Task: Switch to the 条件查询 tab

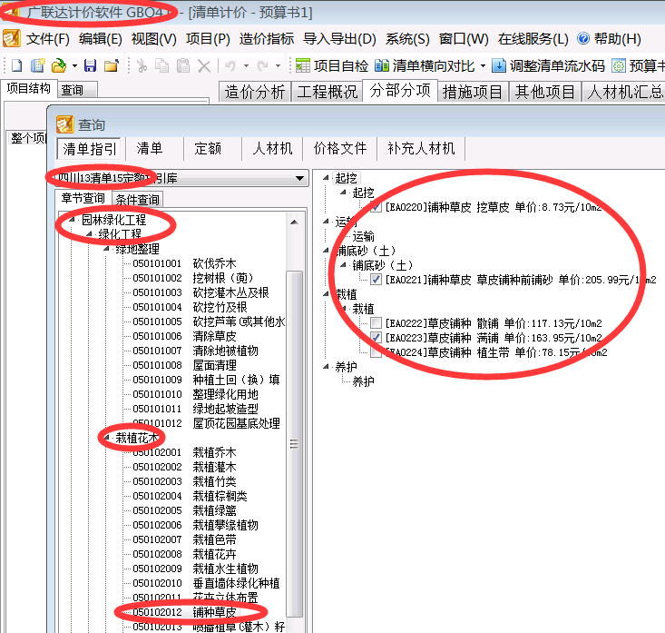Action: (x=137, y=200)
